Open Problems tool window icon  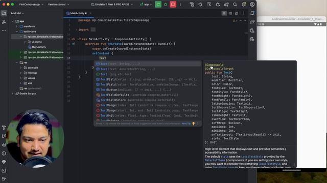[x=4, y=154]
